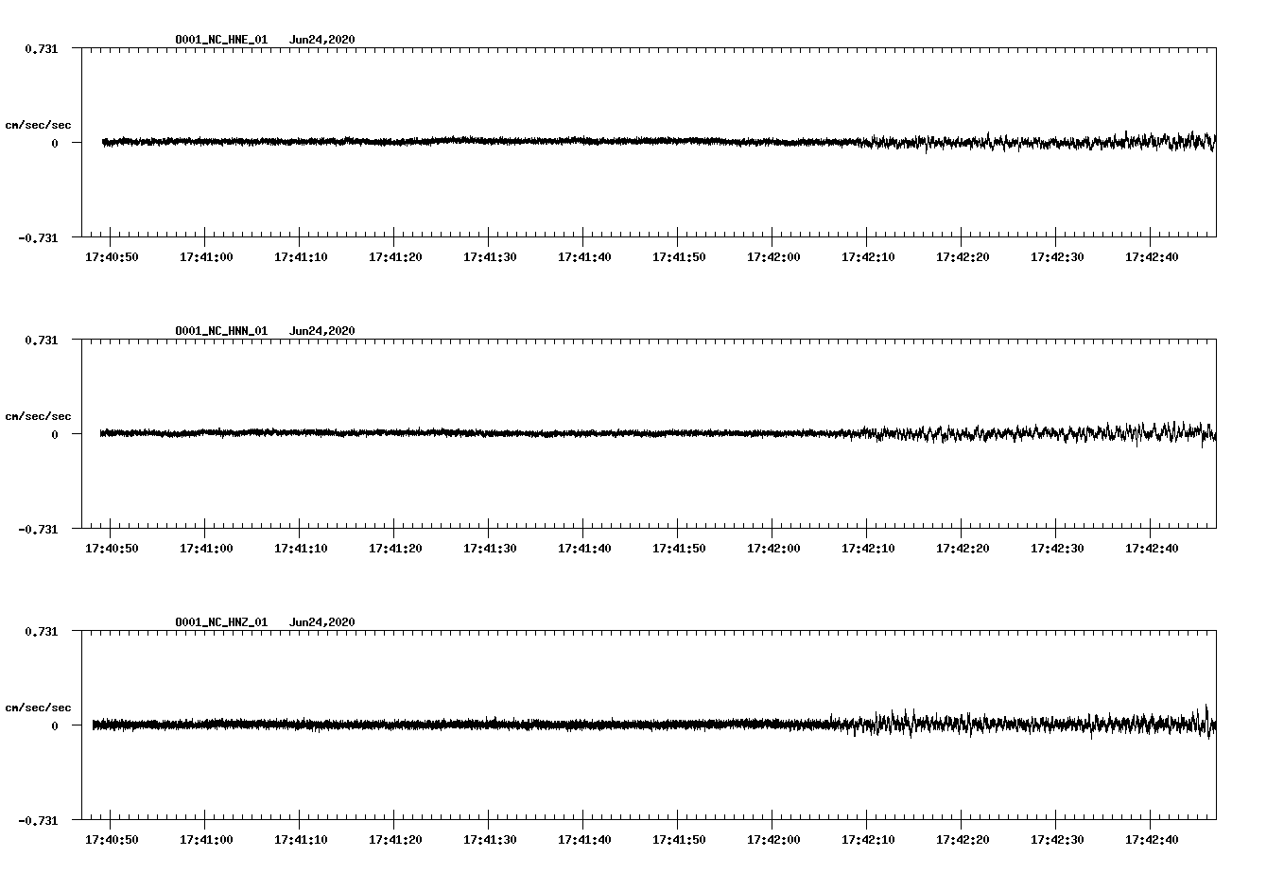Click the 17:41:50 time label under HNE plot
This screenshot has height=874, width=1284.
[679, 256]
